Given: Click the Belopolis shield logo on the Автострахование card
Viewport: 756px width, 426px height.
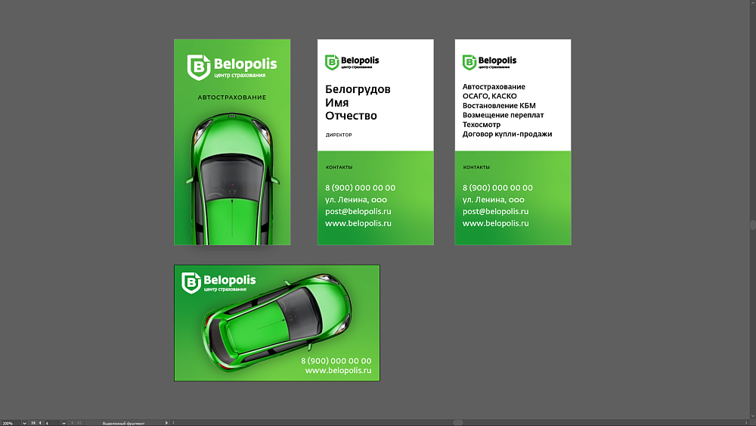Looking at the screenshot, I should pos(198,67).
